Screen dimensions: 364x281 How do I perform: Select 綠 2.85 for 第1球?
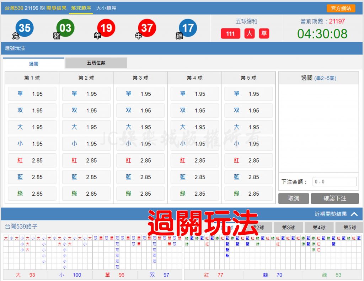(32, 194)
